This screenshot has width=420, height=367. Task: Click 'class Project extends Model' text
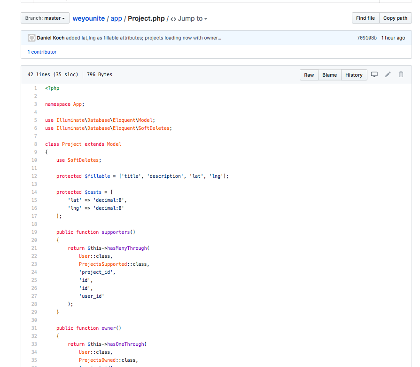click(x=83, y=144)
